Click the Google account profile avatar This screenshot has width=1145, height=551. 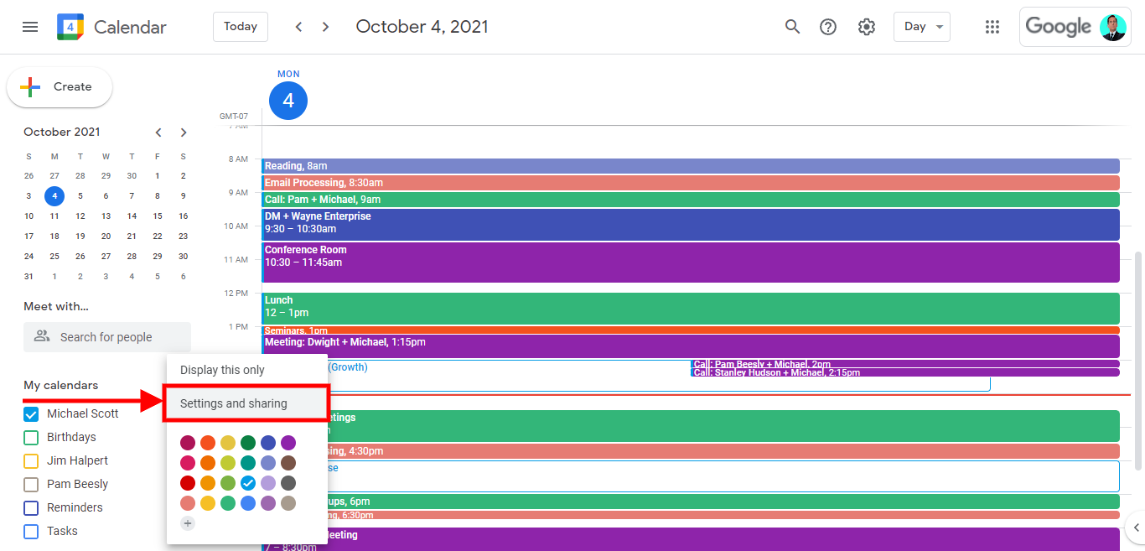pyautogui.click(x=1112, y=26)
